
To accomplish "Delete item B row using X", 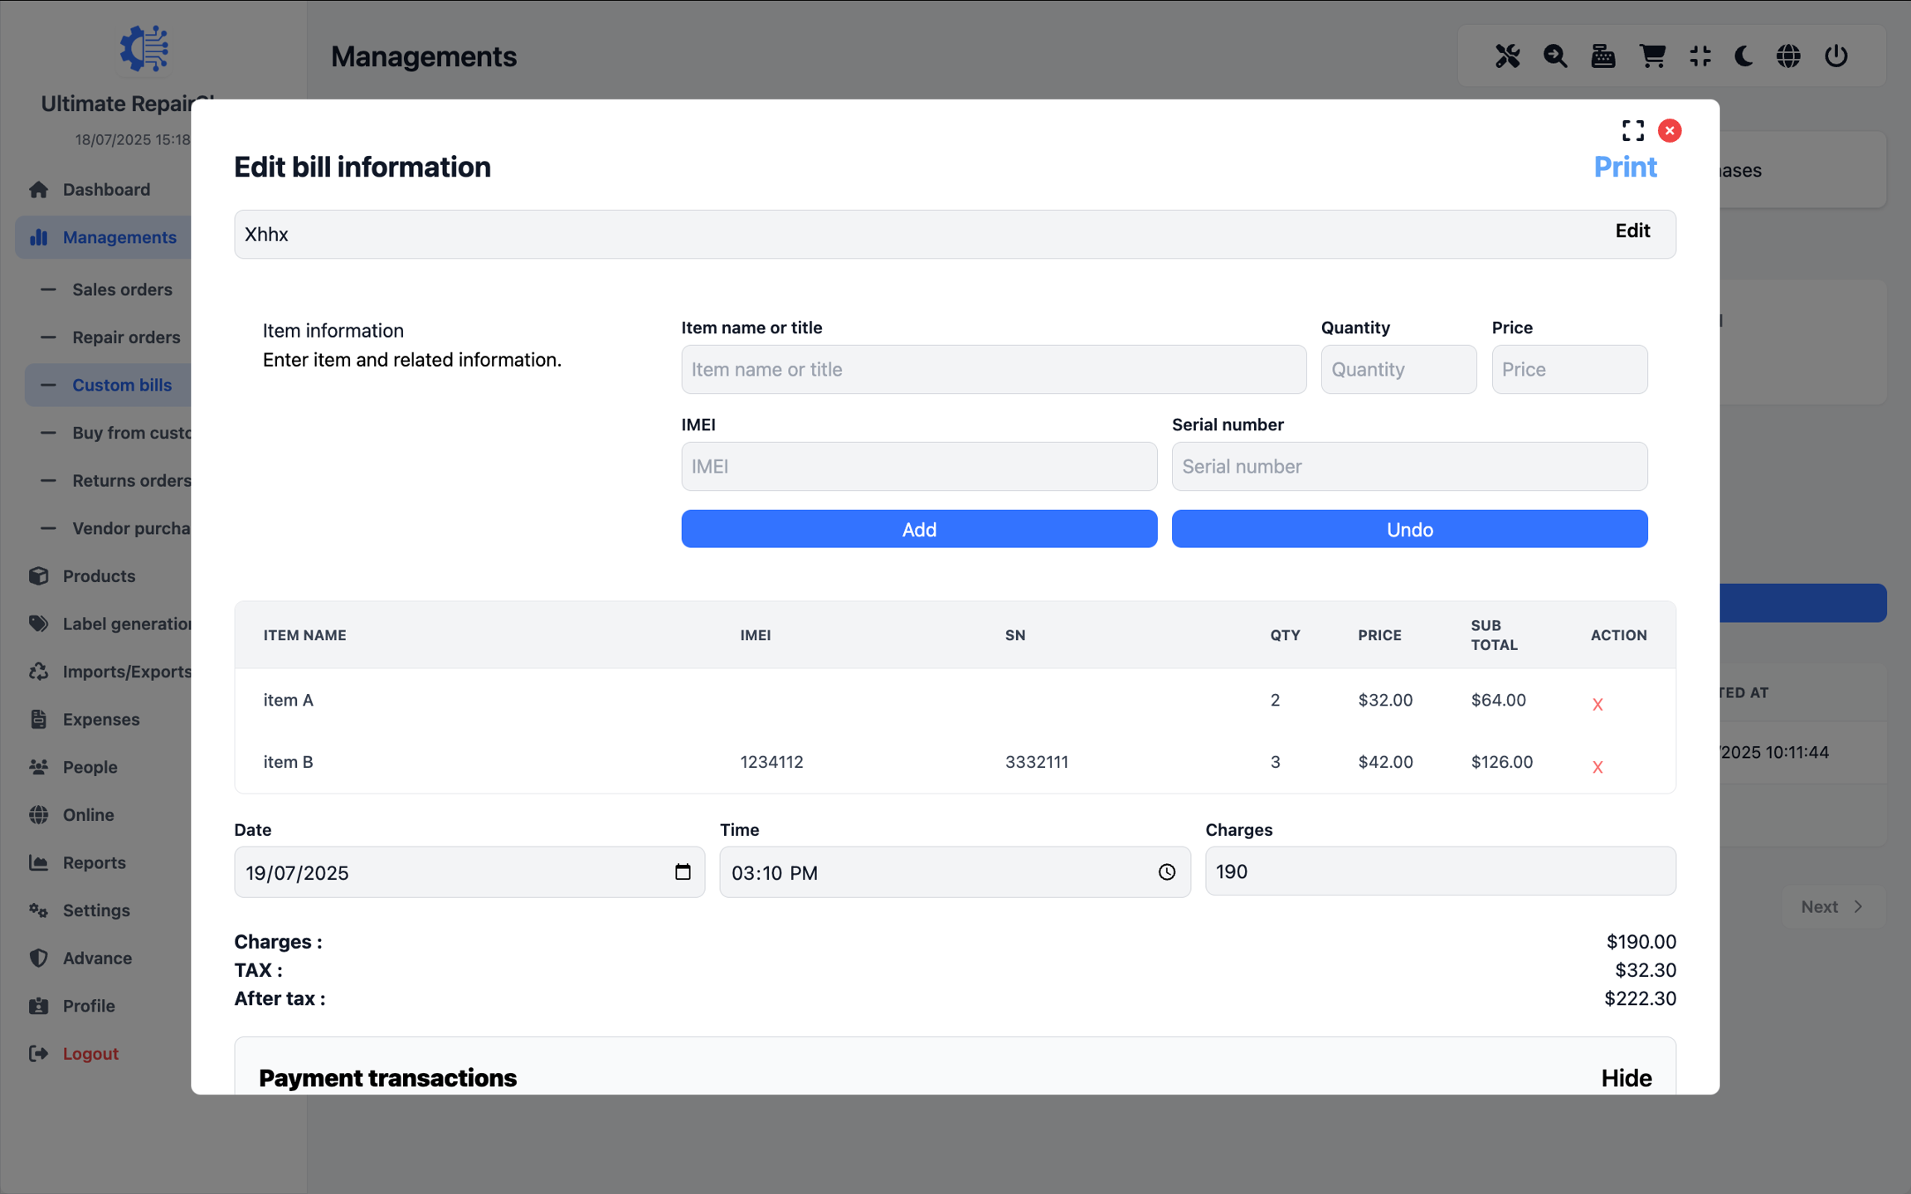I will pos(1597,767).
